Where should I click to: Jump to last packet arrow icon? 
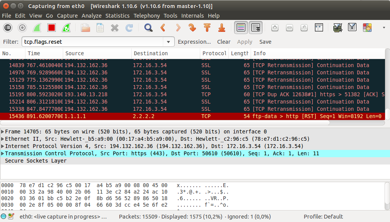221,28
